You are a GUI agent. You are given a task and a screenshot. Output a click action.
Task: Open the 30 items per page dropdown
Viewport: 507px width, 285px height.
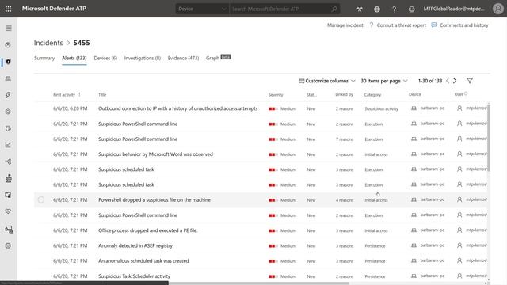click(384, 81)
